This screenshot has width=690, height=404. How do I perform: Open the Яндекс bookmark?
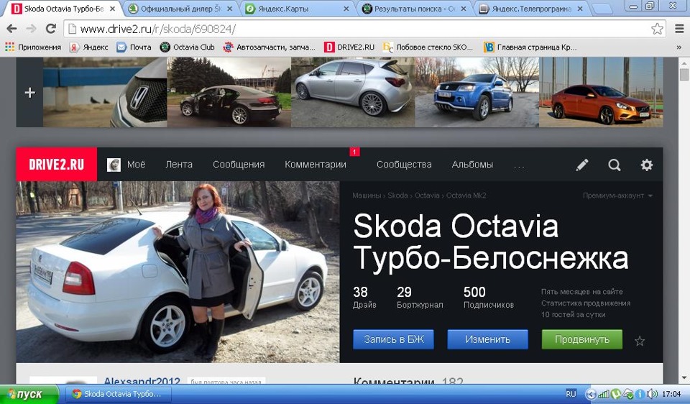89,47
